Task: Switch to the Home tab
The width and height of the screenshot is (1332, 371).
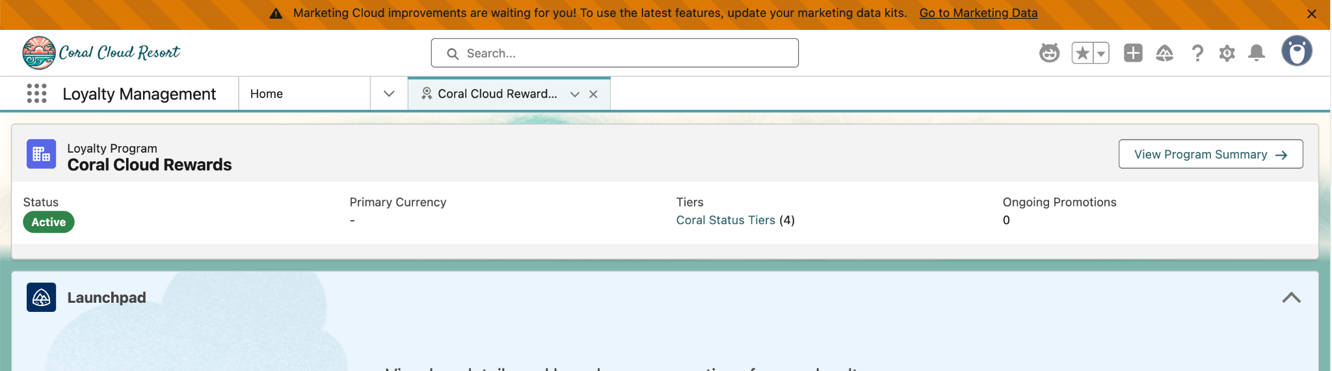Action: [267, 94]
